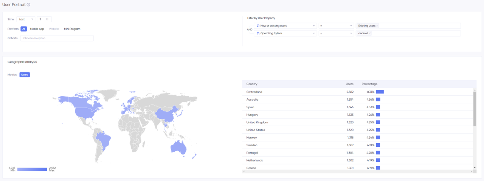Remove the 'android' filter tag
The image size is (484, 181).
(x=369, y=33)
